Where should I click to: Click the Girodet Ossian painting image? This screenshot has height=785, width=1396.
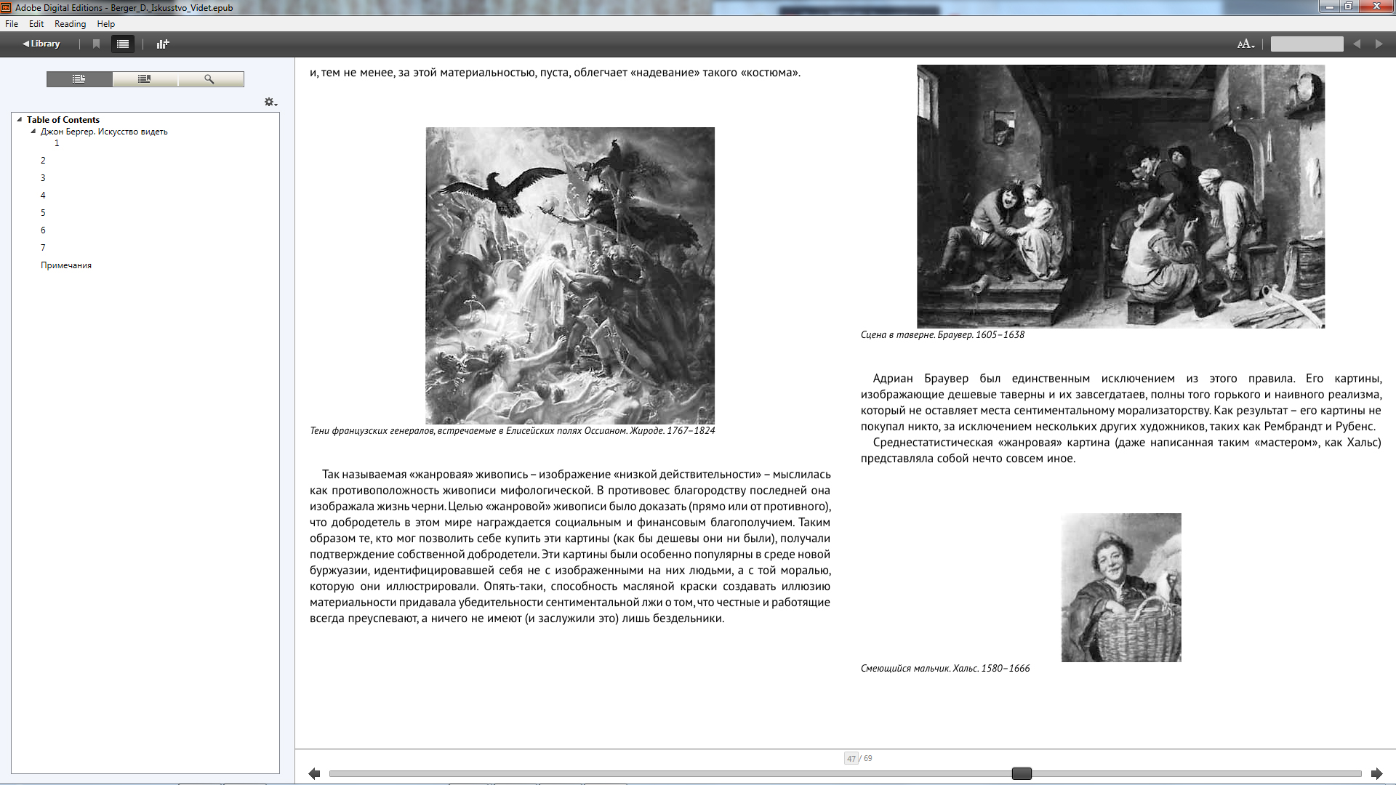[570, 275]
